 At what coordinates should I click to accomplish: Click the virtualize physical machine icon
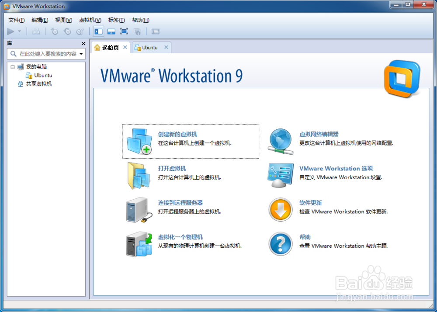tap(139, 244)
